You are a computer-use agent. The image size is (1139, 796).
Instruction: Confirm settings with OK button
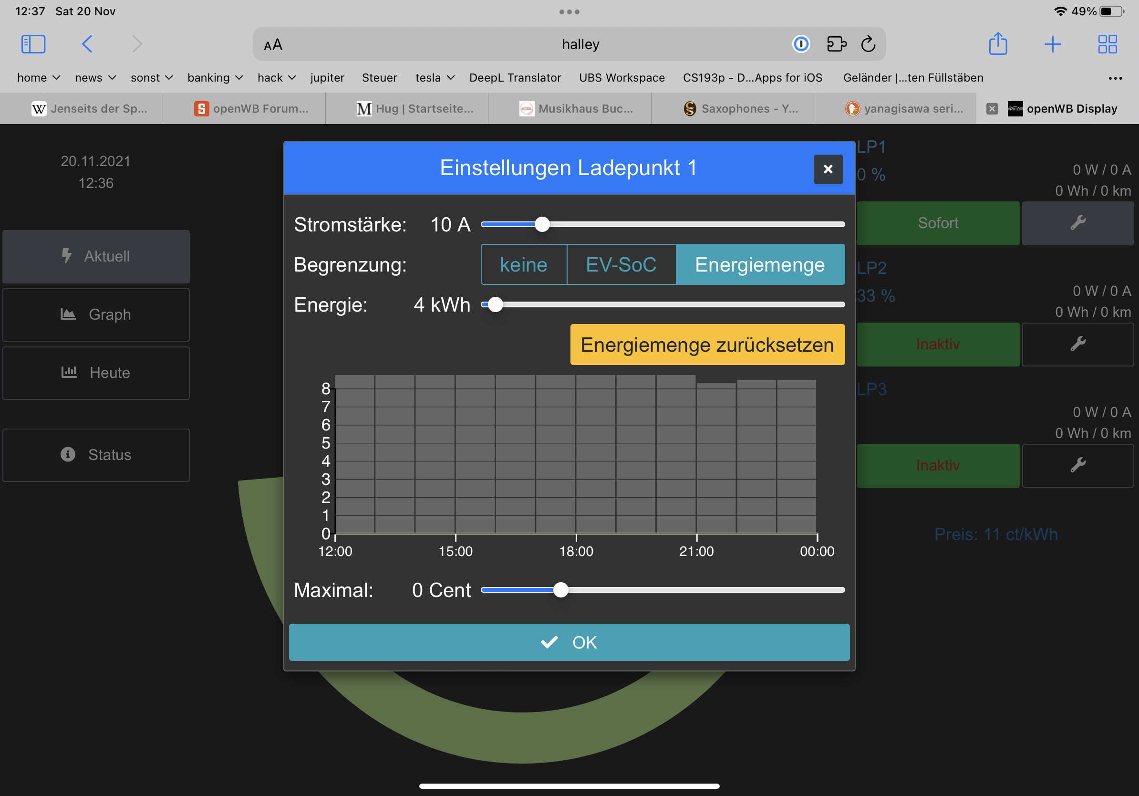(x=569, y=642)
